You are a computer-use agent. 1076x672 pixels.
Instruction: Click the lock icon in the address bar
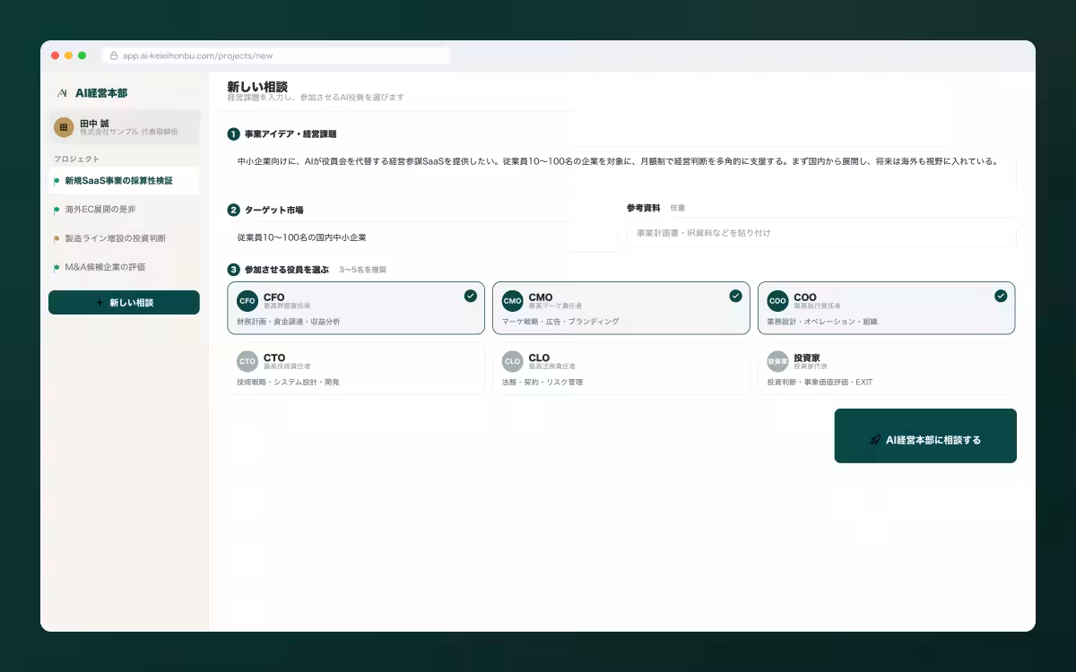[114, 56]
